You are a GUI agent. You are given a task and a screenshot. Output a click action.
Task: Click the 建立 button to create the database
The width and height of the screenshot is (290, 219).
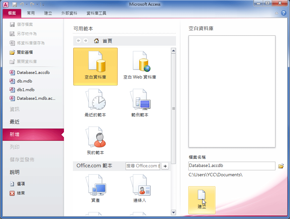pyautogui.click(x=202, y=200)
